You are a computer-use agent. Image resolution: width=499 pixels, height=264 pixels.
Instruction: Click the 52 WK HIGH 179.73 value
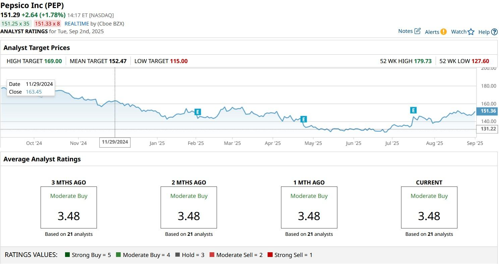423,61
